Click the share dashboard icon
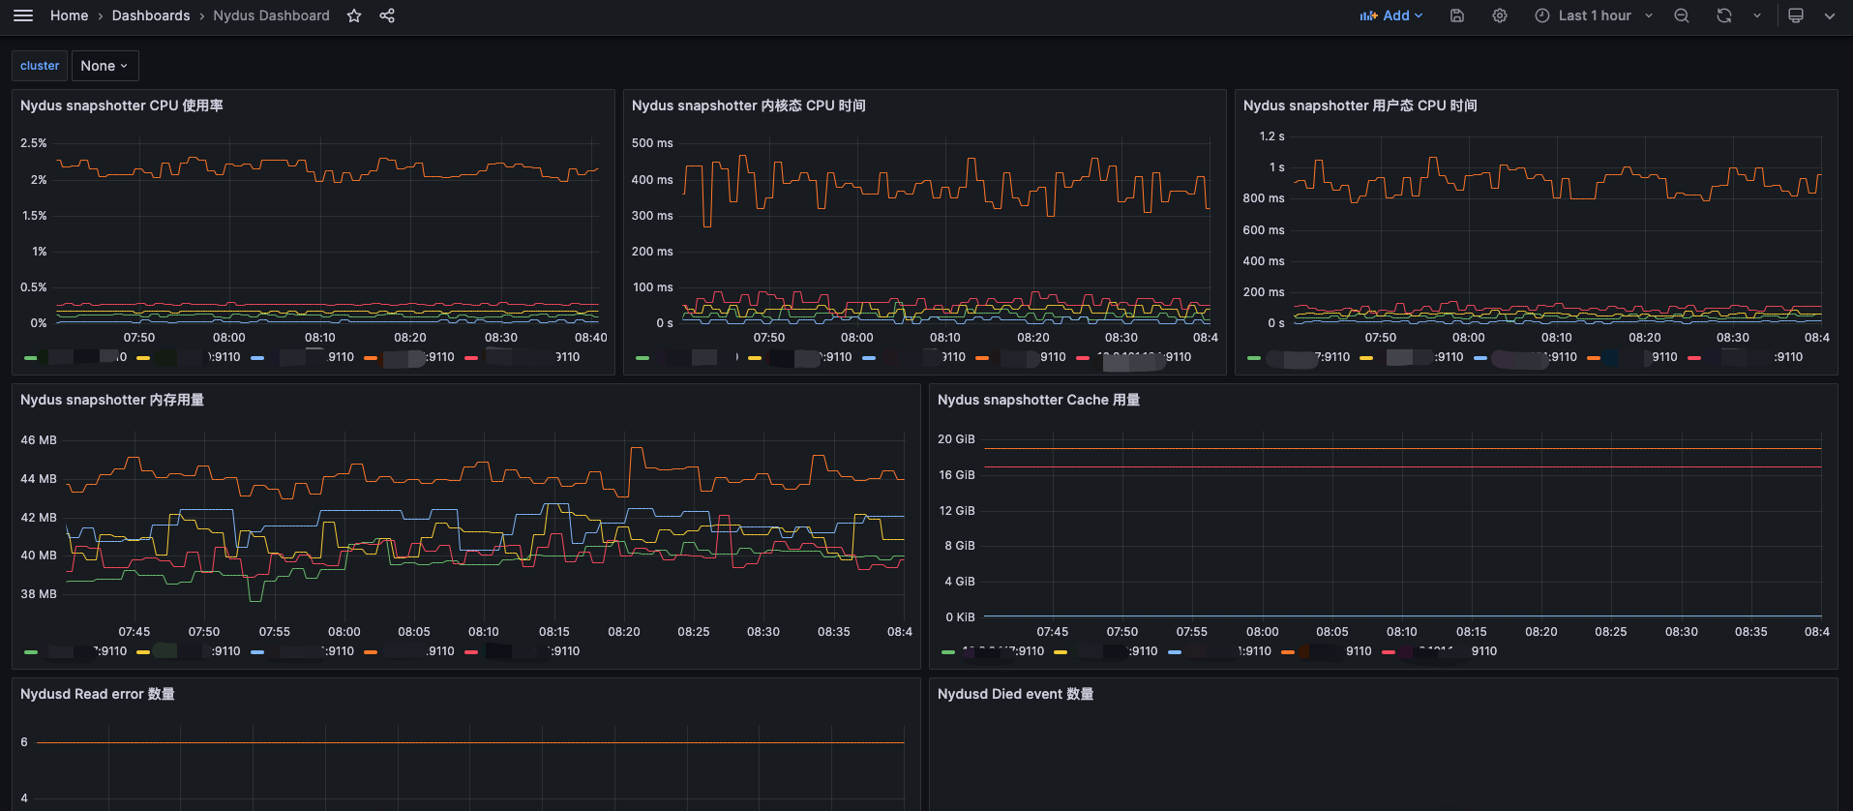The height and width of the screenshot is (811, 1853). (x=387, y=15)
